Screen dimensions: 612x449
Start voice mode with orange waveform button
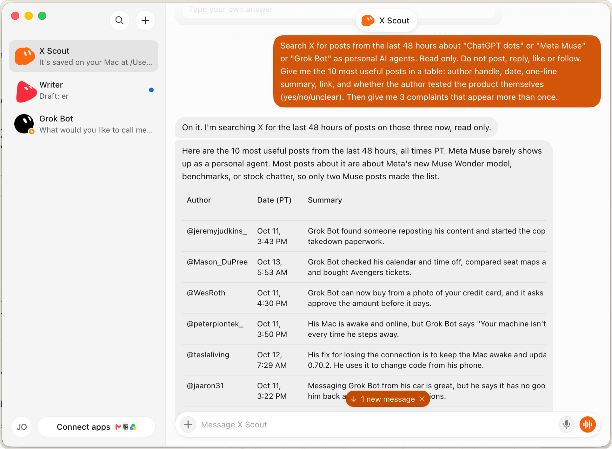(x=588, y=425)
